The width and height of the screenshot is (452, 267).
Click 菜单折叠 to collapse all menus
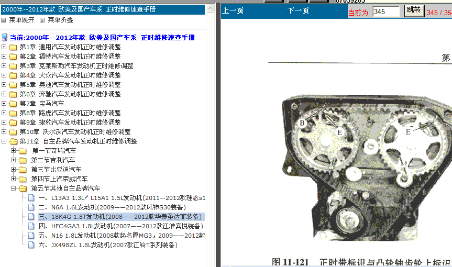(61, 20)
